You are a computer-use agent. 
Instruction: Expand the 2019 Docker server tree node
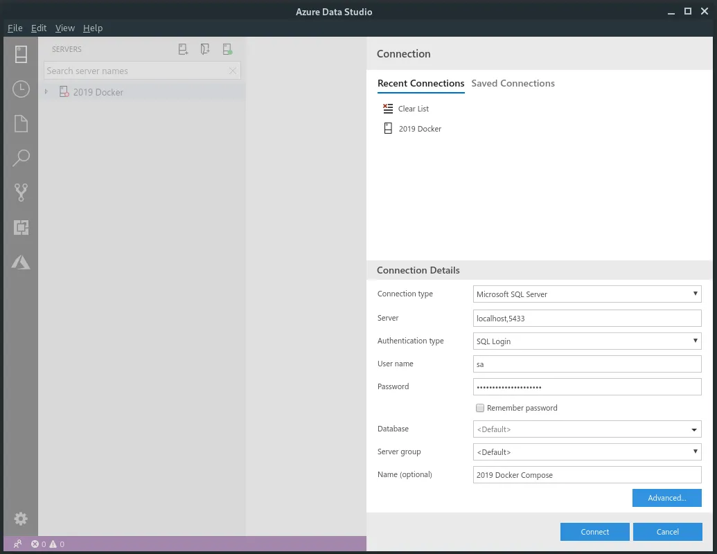pyautogui.click(x=46, y=92)
